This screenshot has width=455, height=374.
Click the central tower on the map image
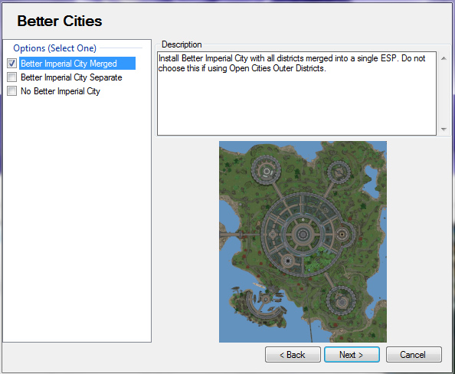coord(303,235)
